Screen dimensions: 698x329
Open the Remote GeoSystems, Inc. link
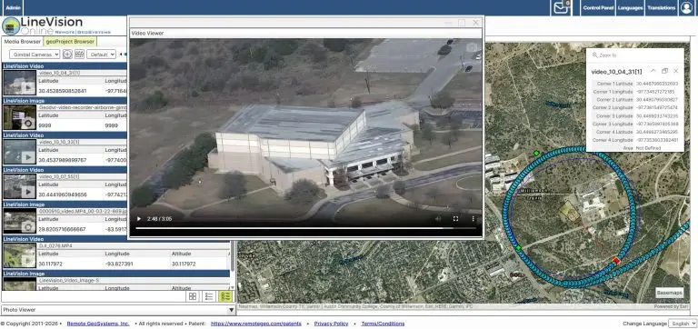click(98, 324)
